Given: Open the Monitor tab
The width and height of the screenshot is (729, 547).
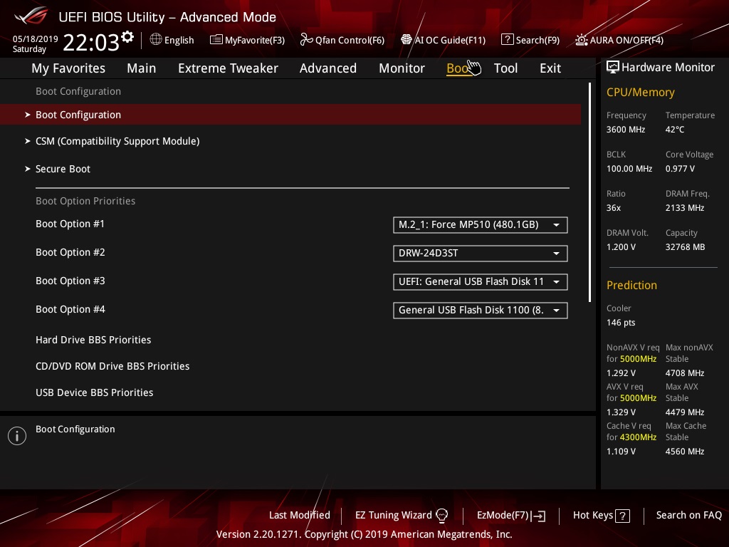Looking at the screenshot, I should click(402, 68).
